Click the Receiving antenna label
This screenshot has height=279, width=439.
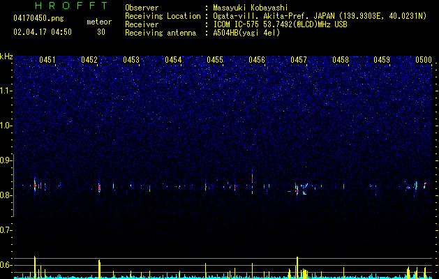click(161, 33)
